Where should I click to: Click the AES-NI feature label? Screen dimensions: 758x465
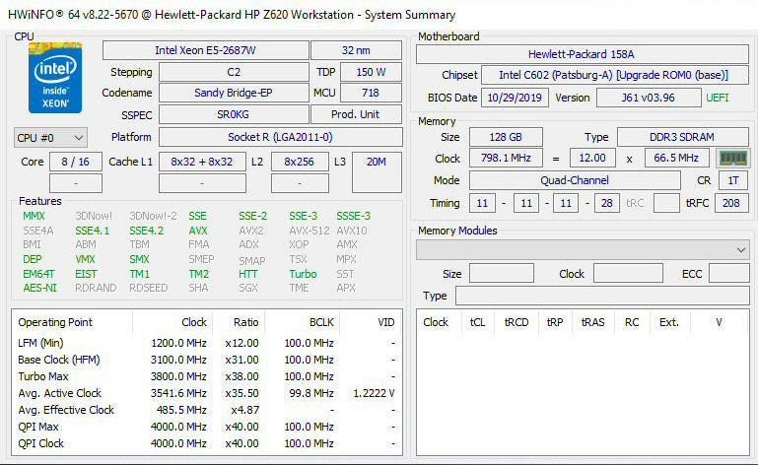click(39, 288)
